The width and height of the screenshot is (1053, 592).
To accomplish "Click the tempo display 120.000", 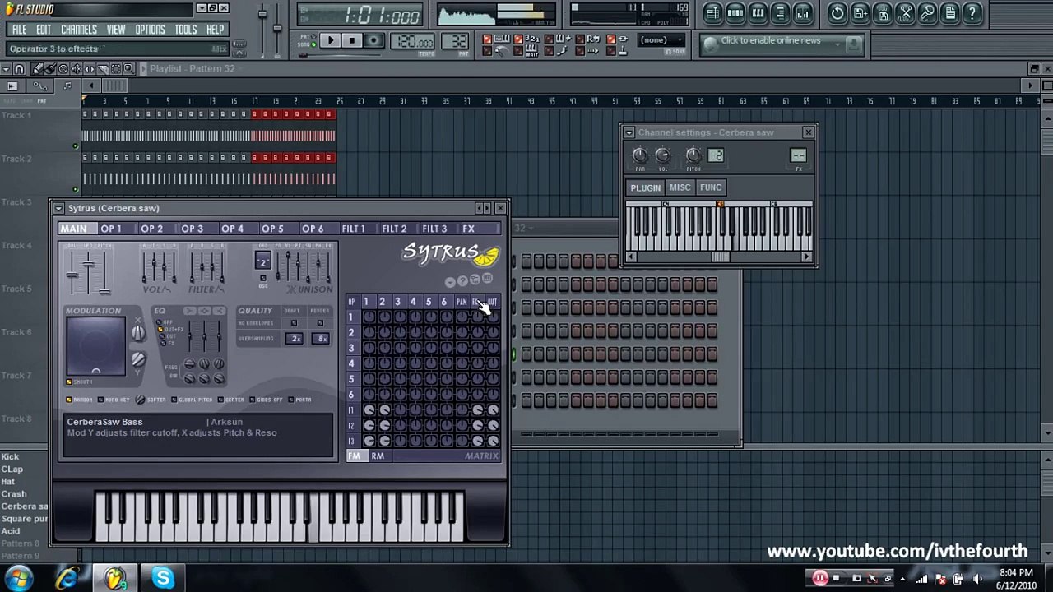I will pyautogui.click(x=414, y=42).
